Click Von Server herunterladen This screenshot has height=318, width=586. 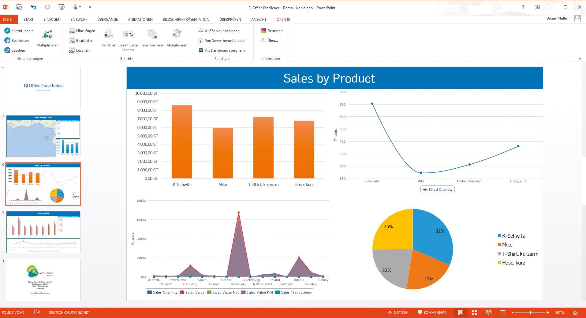(222, 41)
